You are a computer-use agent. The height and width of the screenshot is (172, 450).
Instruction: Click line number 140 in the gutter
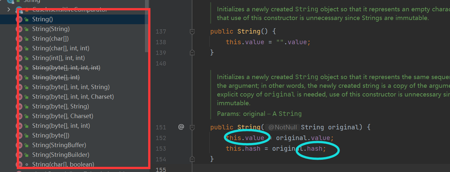pyautogui.click(x=160, y=63)
